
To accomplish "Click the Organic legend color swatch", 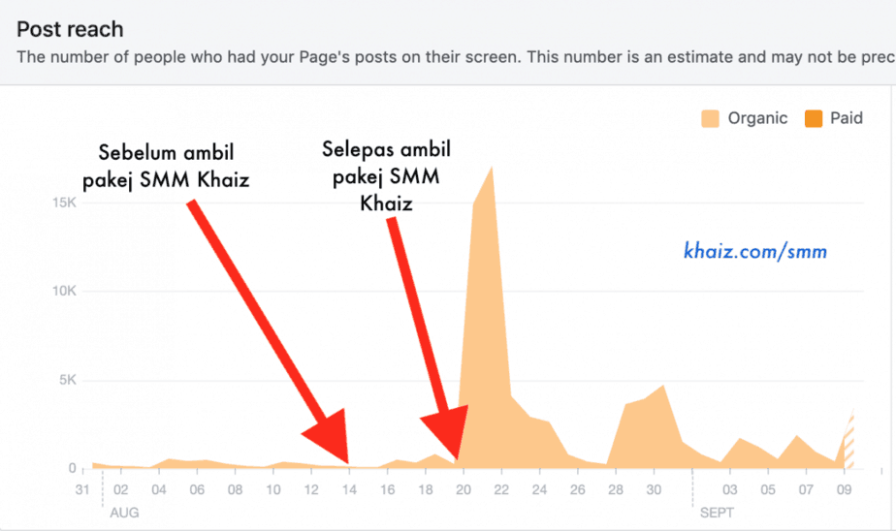I will point(710,118).
